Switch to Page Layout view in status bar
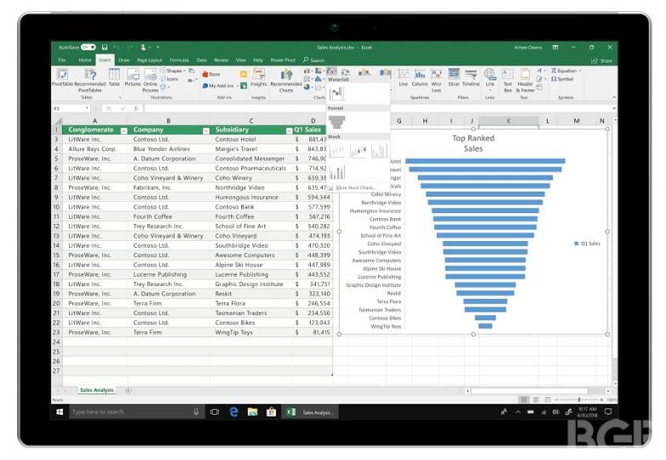The width and height of the screenshot is (666, 460). 536,400
